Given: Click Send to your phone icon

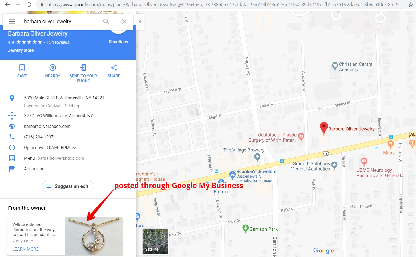Looking at the screenshot, I should point(83,68).
